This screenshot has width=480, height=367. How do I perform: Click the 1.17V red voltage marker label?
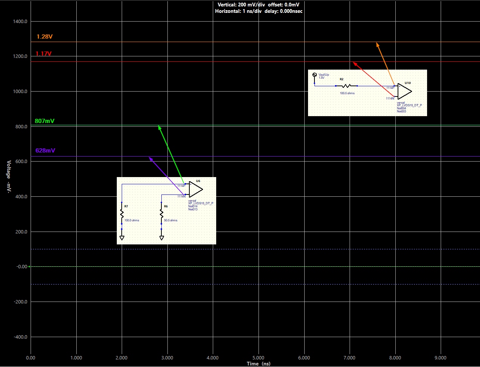coord(43,53)
